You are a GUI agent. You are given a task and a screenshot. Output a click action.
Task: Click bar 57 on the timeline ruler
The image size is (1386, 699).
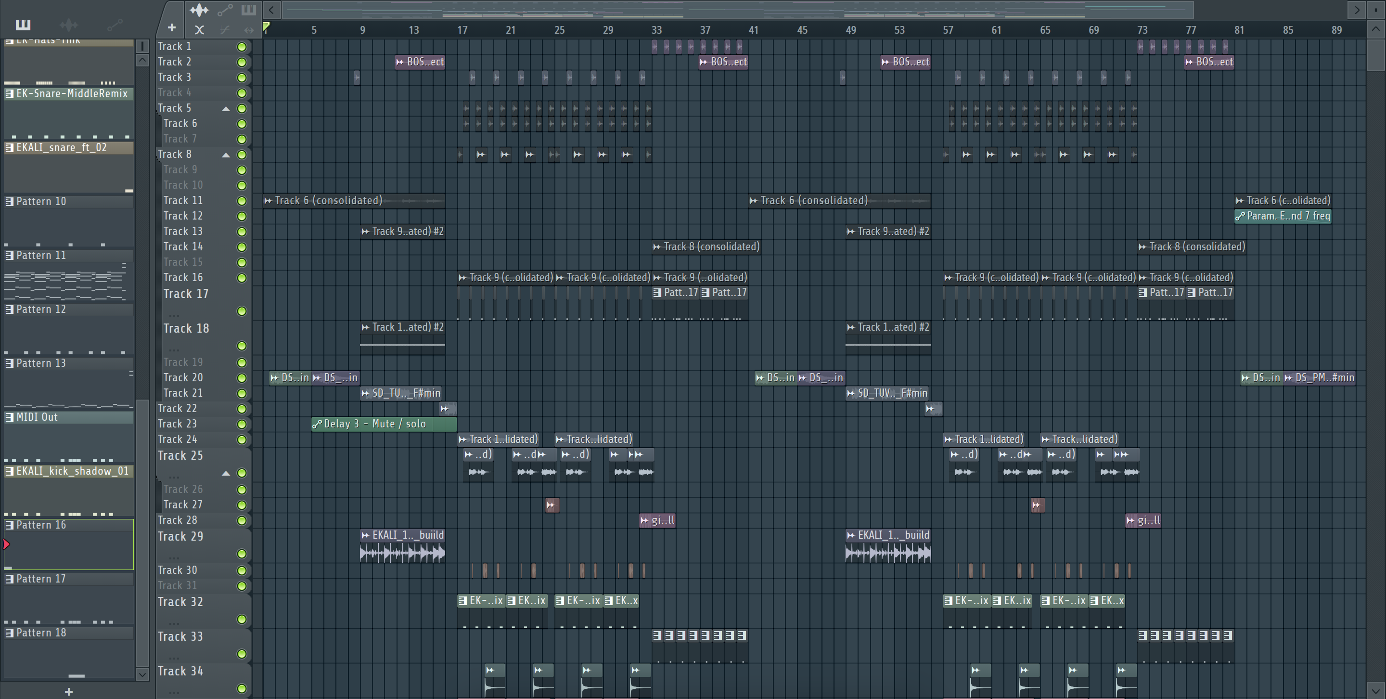coord(948,30)
